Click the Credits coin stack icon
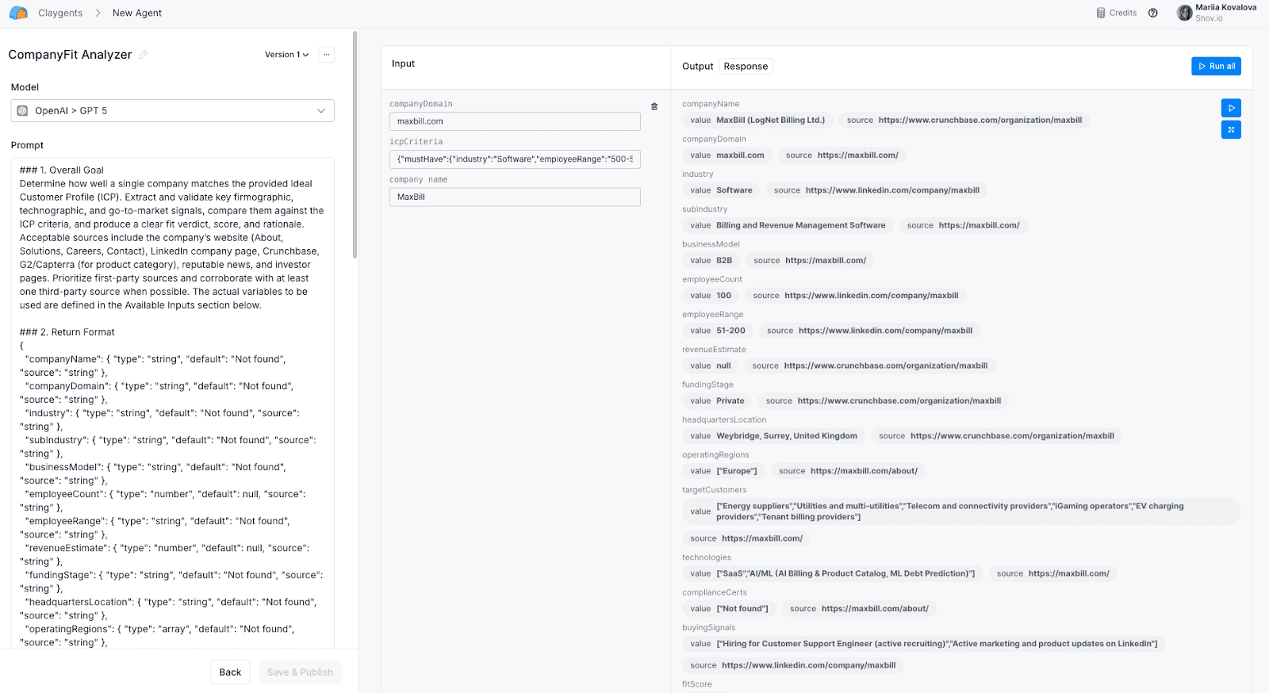Viewport: 1269px width, 693px height. [x=1101, y=13]
